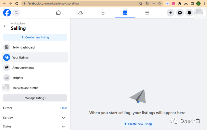This screenshot has height=130, width=207.
Task: Open the Facebook search magnifier
Action: [x=16, y=13]
